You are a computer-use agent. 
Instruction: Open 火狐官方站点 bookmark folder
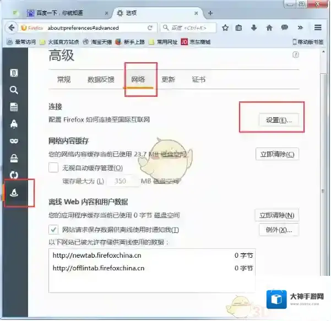59,42
